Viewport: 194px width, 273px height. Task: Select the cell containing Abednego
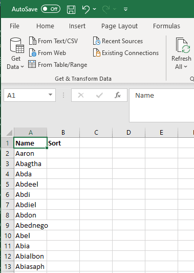pos(31,225)
